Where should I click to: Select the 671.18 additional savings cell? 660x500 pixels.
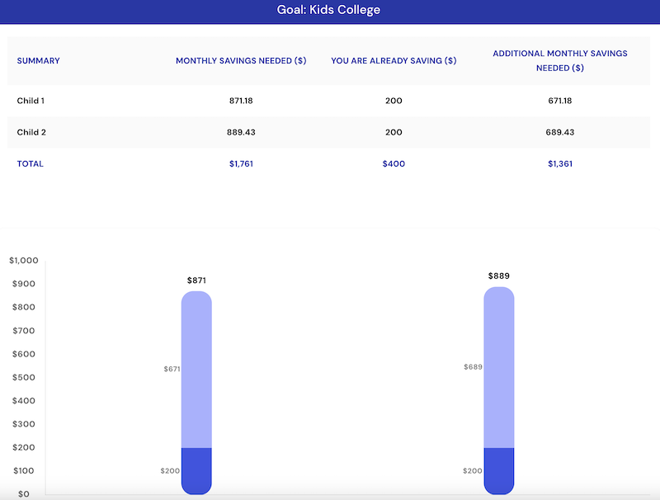(559, 101)
